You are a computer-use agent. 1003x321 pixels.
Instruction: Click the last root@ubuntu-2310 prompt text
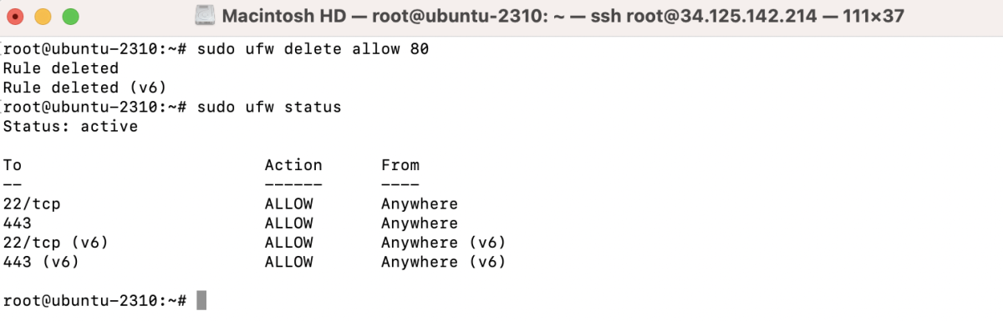click(94, 300)
